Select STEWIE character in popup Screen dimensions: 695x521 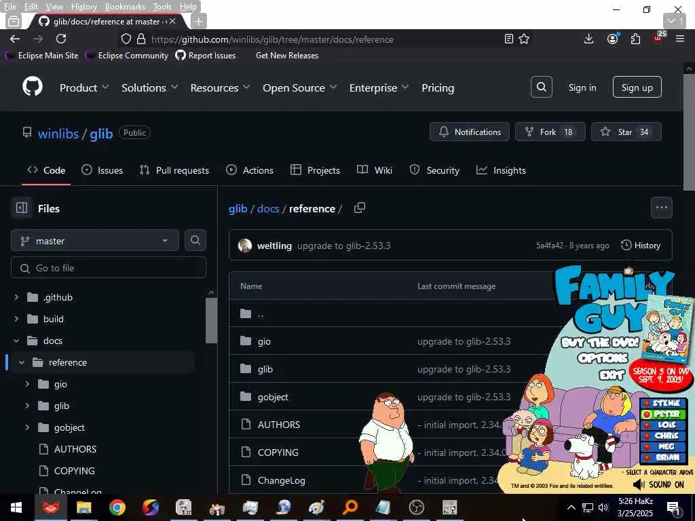click(x=663, y=403)
